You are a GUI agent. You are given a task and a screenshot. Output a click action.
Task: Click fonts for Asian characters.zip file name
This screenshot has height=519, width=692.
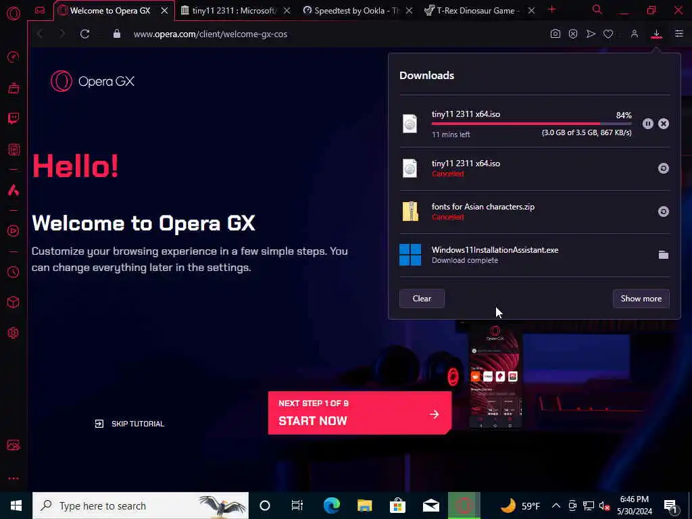point(483,207)
